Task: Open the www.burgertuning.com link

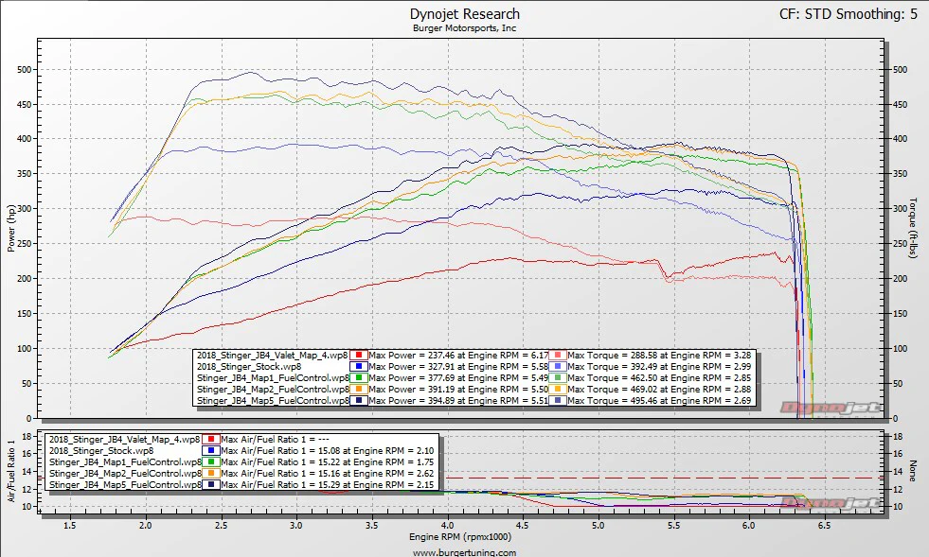Action: pos(464,552)
